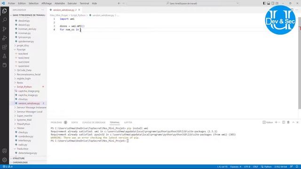Open the Fichier menu
301x169 pixels.
point(11,3)
